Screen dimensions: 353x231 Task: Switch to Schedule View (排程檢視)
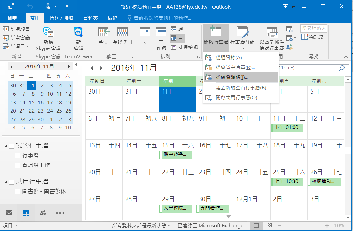[x=184, y=48]
